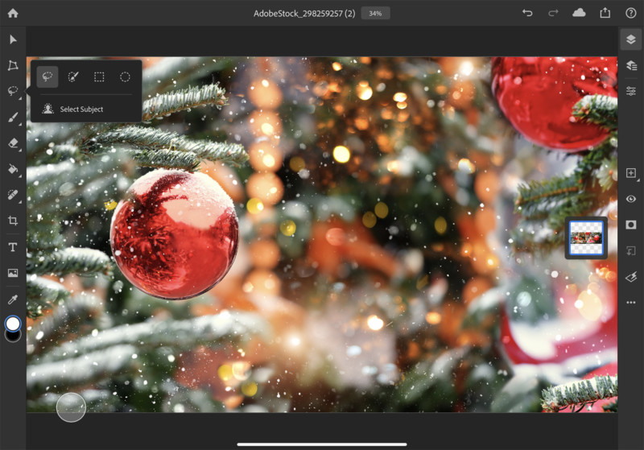
Task: Choose Lasso option in selection flyout
Action: click(47, 76)
